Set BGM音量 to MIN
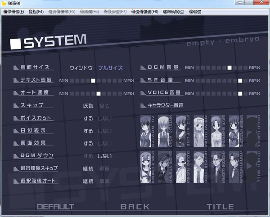Image resolution: width=270 pixels, height=217 pixels. (189, 67)
